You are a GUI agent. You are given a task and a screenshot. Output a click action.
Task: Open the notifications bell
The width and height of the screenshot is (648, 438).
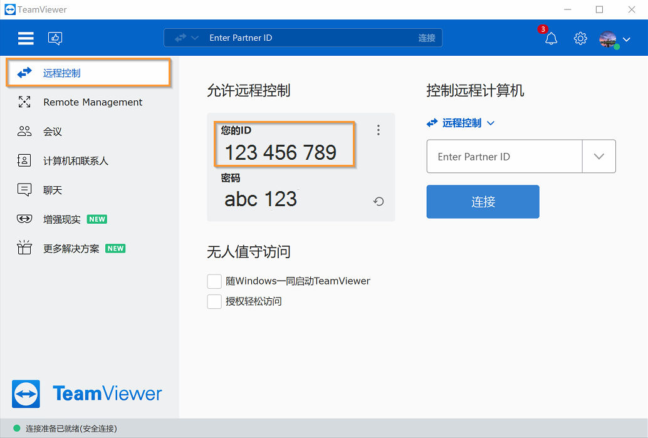pos(551,38)
